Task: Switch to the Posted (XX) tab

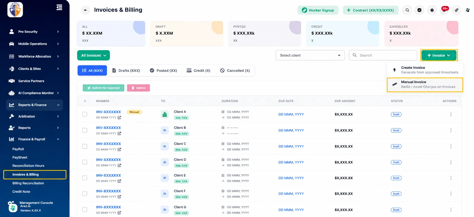Action: coord(163,71)
